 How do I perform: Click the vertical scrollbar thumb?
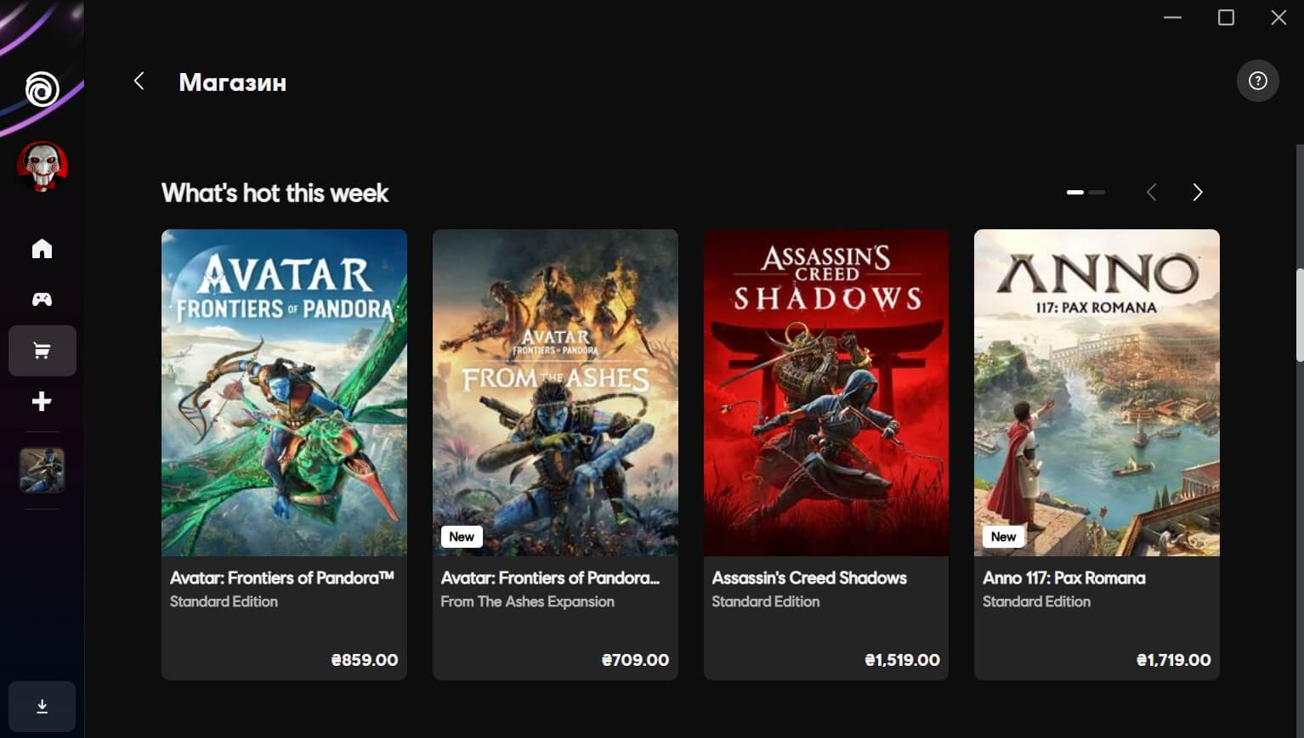pos(1299,314)
